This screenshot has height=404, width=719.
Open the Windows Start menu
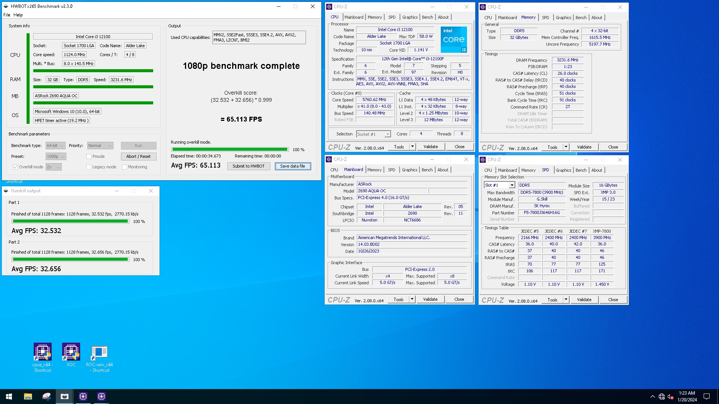9,397
